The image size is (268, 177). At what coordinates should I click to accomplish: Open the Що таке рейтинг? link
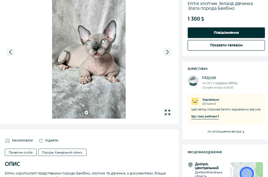pos(205,116)
